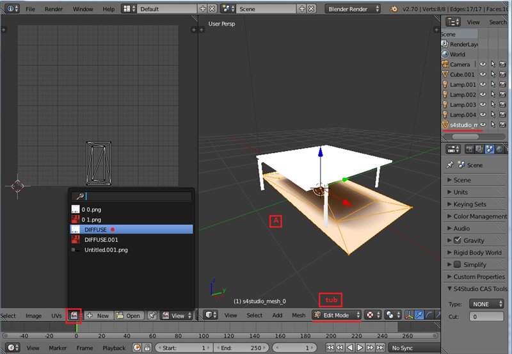Click the render restrict icon for Lamp.001

[x=504, y=84]
